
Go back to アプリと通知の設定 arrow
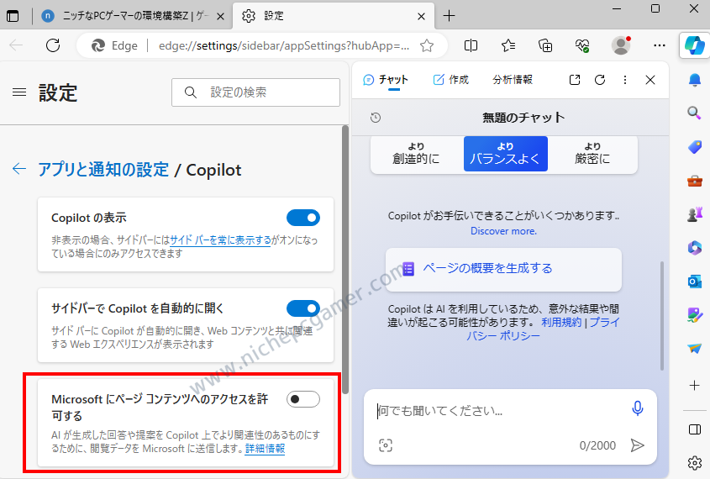(x=19, y=169)
